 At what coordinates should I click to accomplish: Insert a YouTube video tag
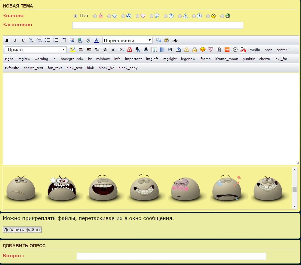coord(243,50)
